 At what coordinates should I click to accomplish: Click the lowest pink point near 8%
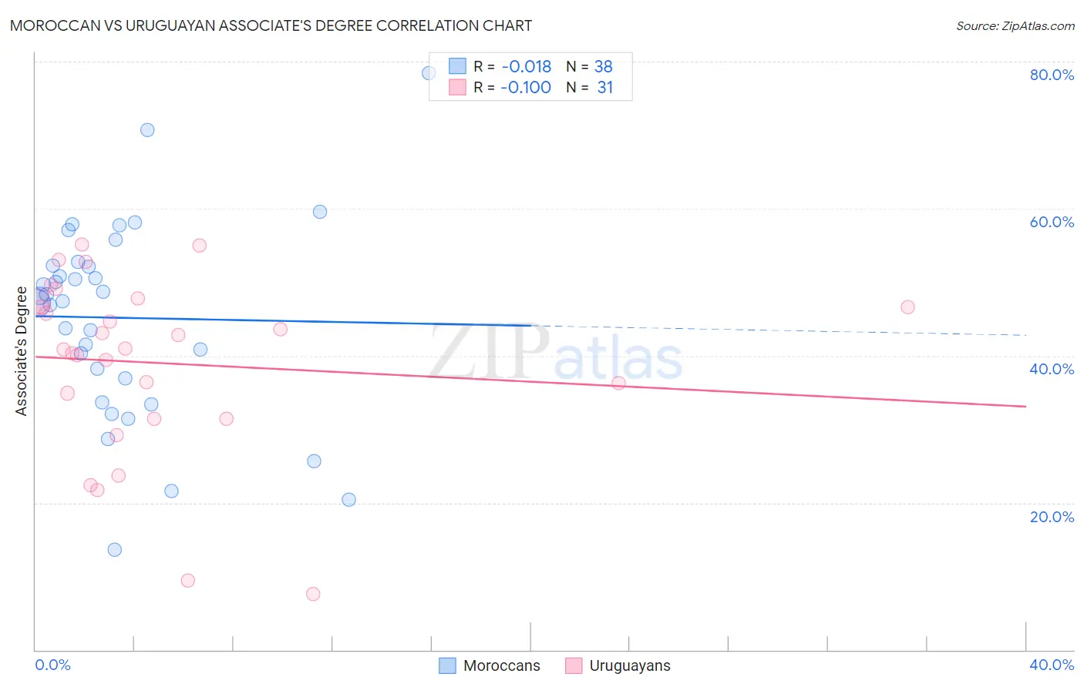pos(313,594)
